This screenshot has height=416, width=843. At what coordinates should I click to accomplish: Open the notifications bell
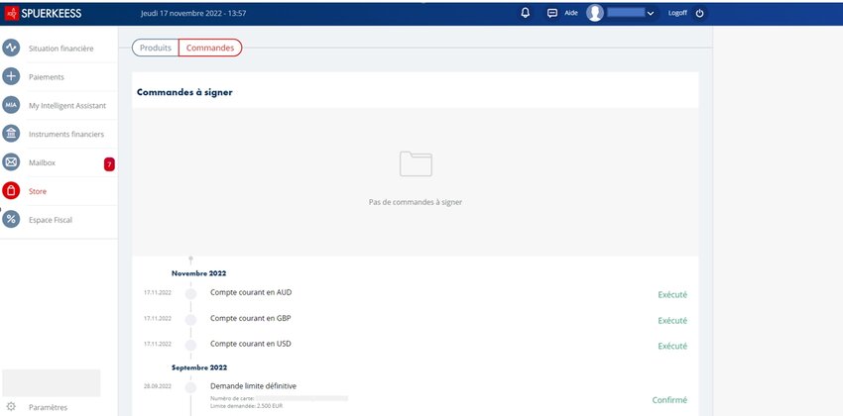click(x=526, y=13)
